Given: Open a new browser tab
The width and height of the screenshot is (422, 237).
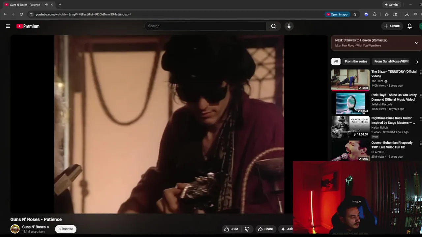Looking at the screenshot, I should [x=60, y=5].
